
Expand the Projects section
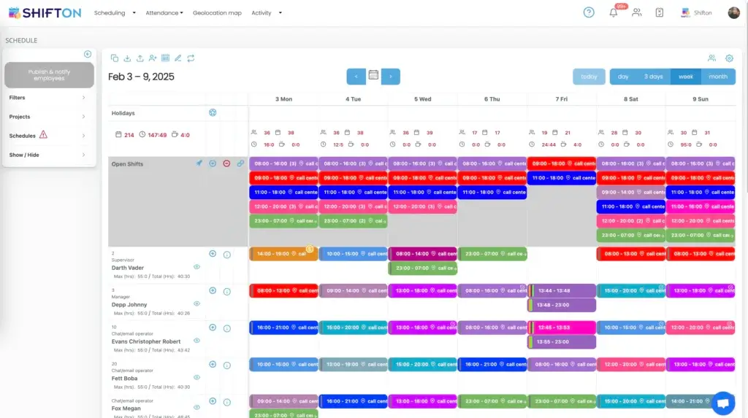[x=48, y=117]
